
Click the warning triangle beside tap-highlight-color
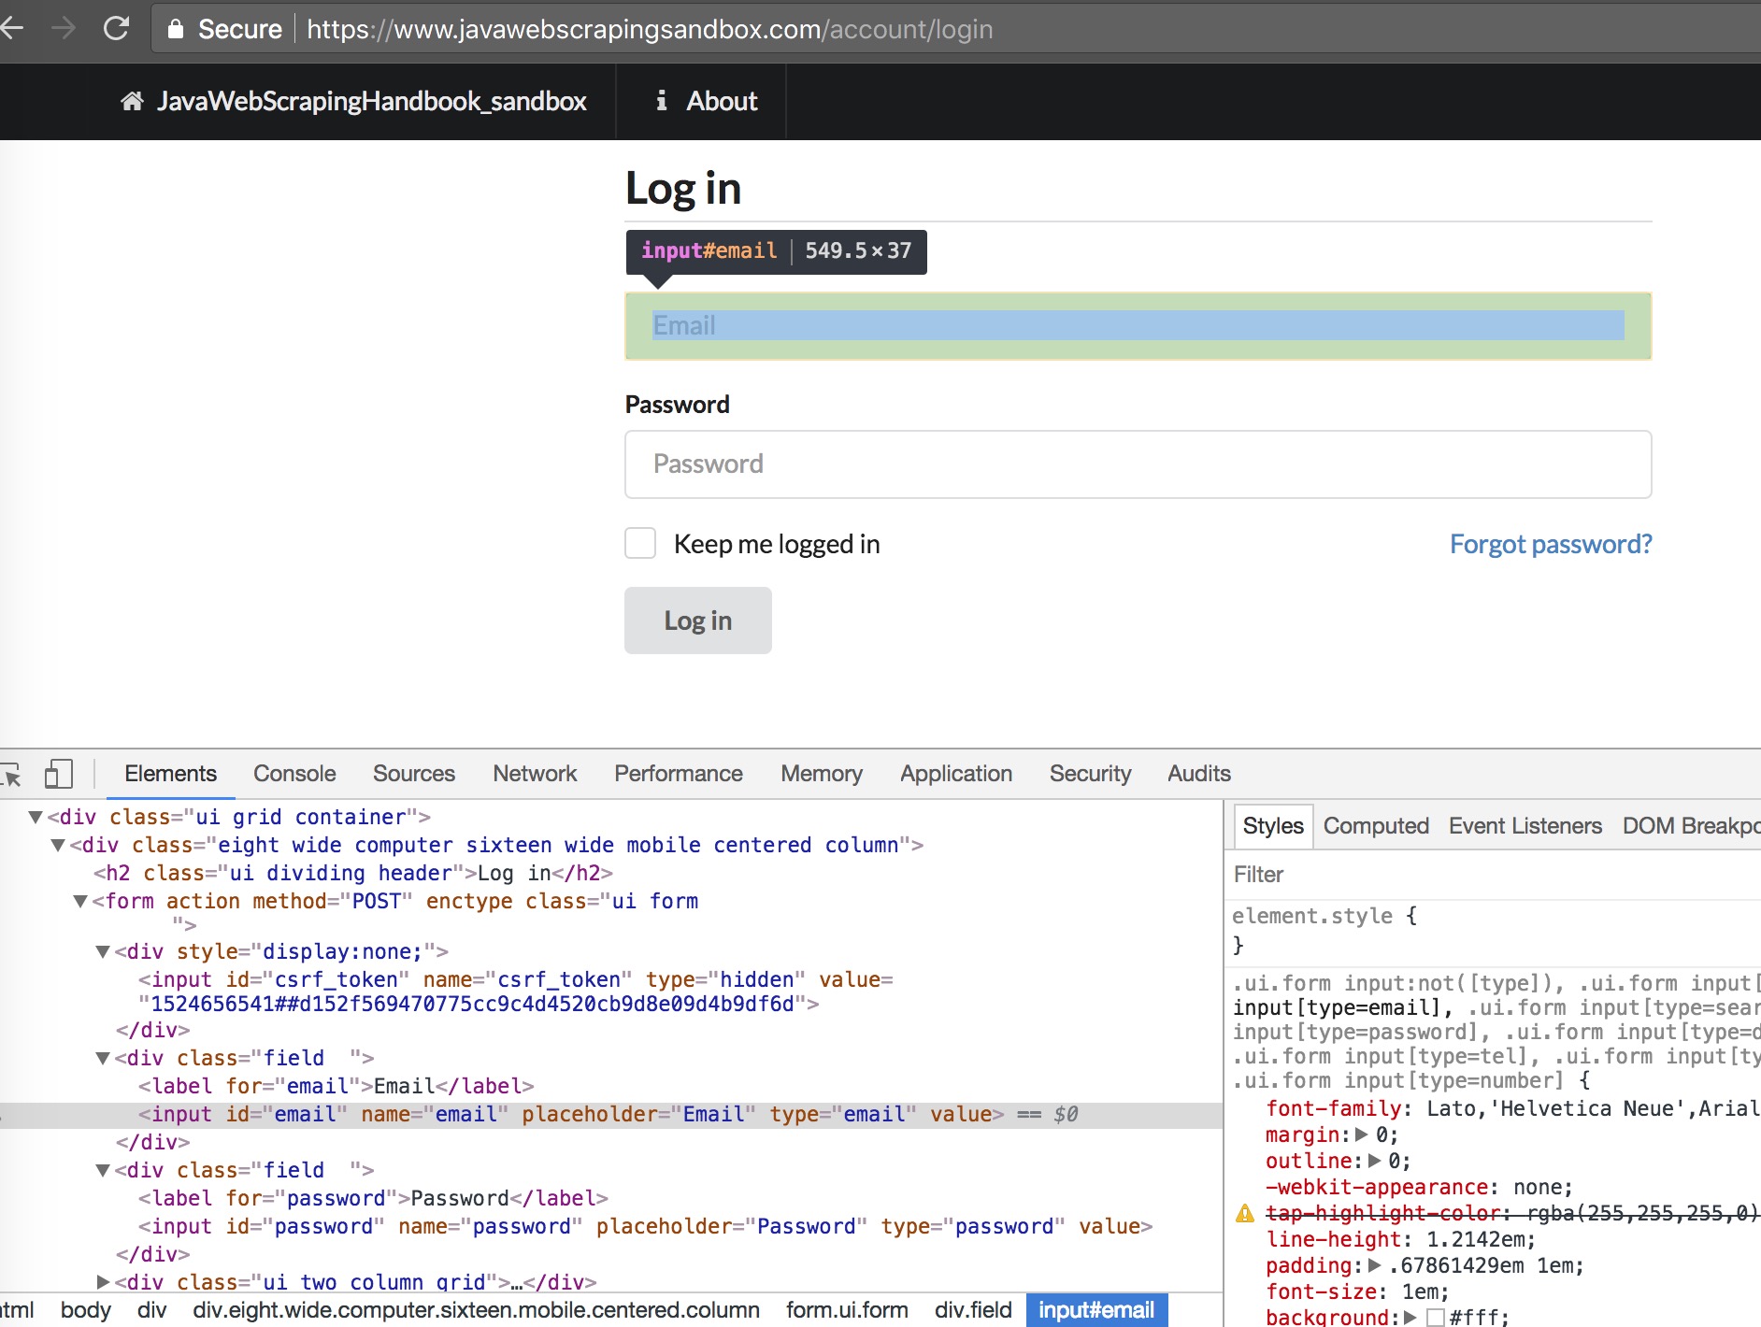point(1244,1213)
